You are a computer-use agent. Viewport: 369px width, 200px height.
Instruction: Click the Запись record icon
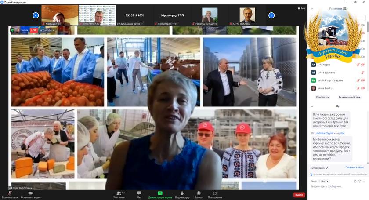coord(199,195)
